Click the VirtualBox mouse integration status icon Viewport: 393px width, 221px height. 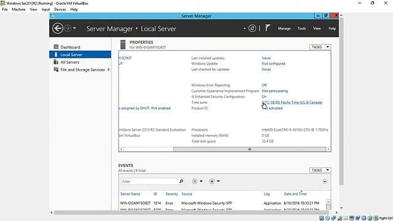pyautogui.click(x=370, y=218)
